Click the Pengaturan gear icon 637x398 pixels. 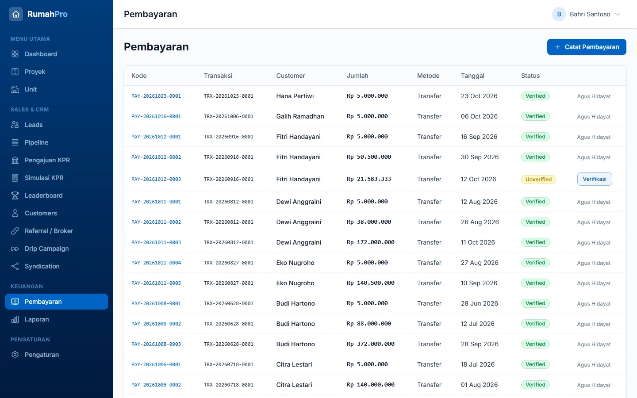15,355
